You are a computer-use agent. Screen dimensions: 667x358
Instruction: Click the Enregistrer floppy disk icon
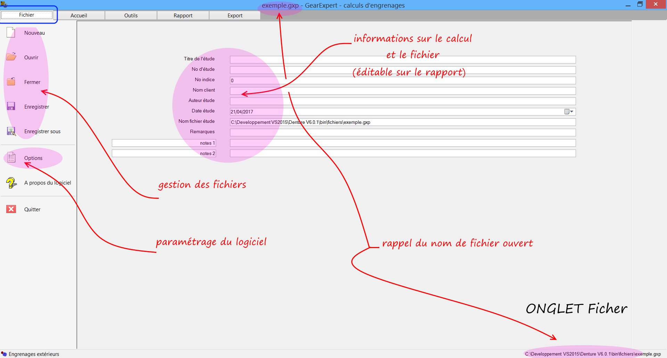(x=11, y=106)
